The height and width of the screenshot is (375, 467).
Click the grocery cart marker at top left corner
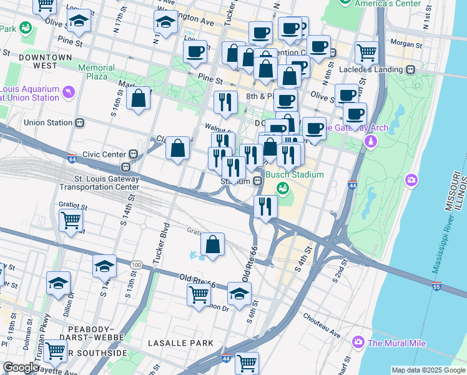tap(45, 6)
